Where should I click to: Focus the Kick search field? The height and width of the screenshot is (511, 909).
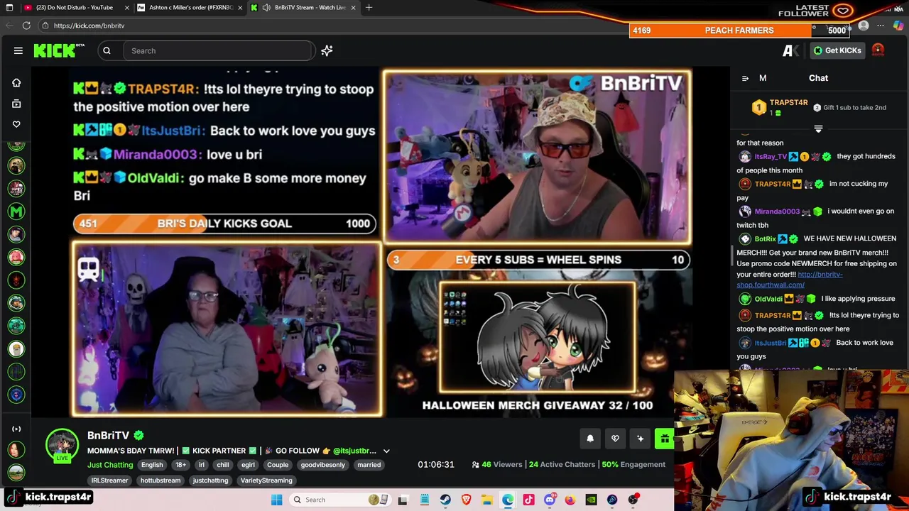pos(219,50)
